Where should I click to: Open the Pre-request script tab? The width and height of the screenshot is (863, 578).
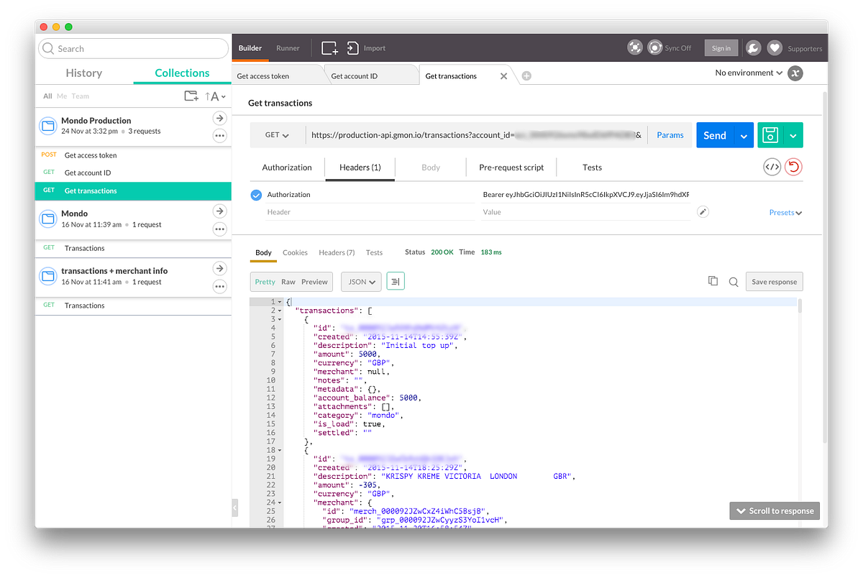[511, 167]
